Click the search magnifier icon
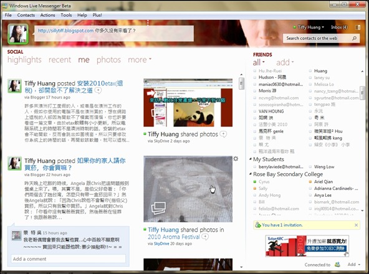The image size is (369, 274). pos(354,38)
